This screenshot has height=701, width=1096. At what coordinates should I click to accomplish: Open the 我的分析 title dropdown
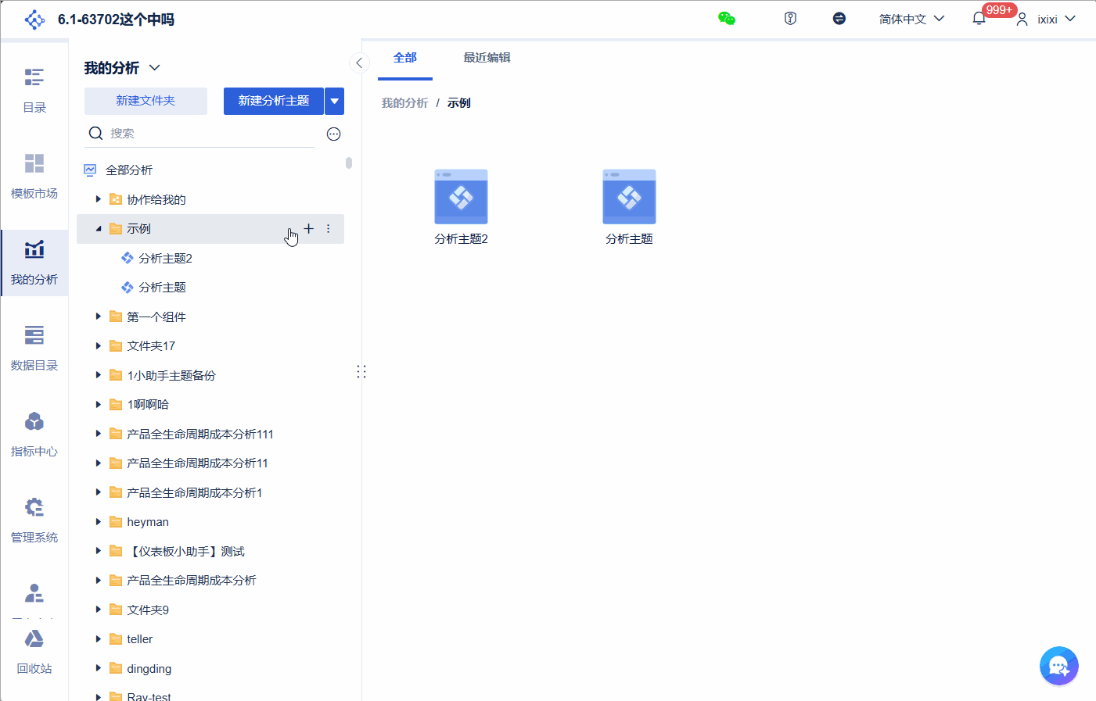(x=154, y=68)
